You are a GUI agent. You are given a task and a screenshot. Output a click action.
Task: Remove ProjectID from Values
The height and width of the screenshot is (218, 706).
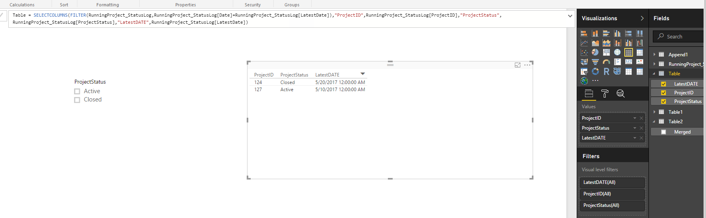pyautogui.click(x=641, y=118)
